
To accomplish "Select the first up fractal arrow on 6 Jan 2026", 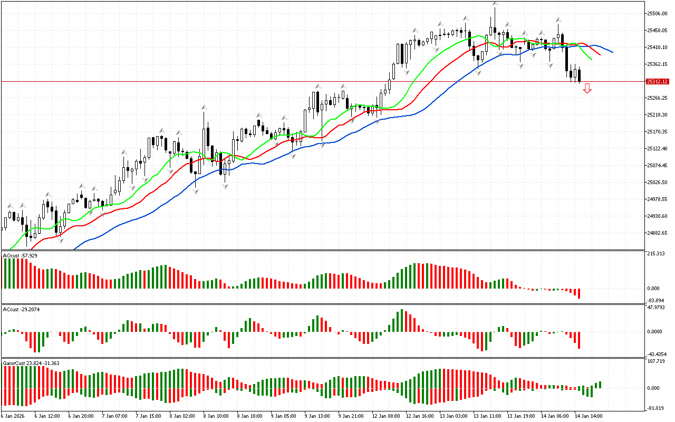I will [9, 205].
